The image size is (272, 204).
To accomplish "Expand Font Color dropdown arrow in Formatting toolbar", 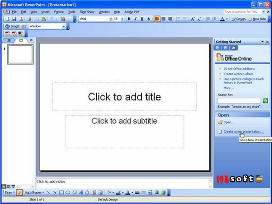I will coord(227,19).
